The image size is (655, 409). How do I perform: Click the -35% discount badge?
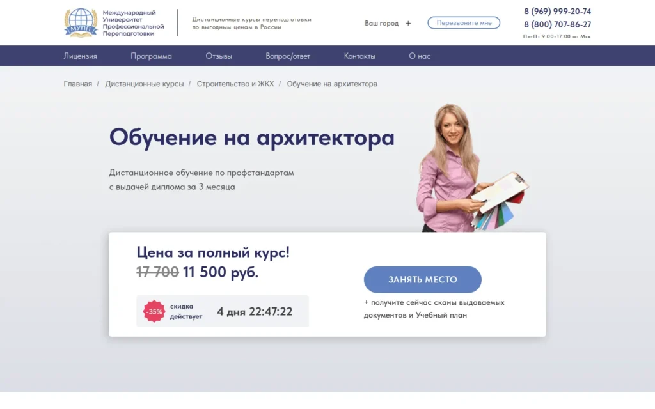(x=154, y=311)
